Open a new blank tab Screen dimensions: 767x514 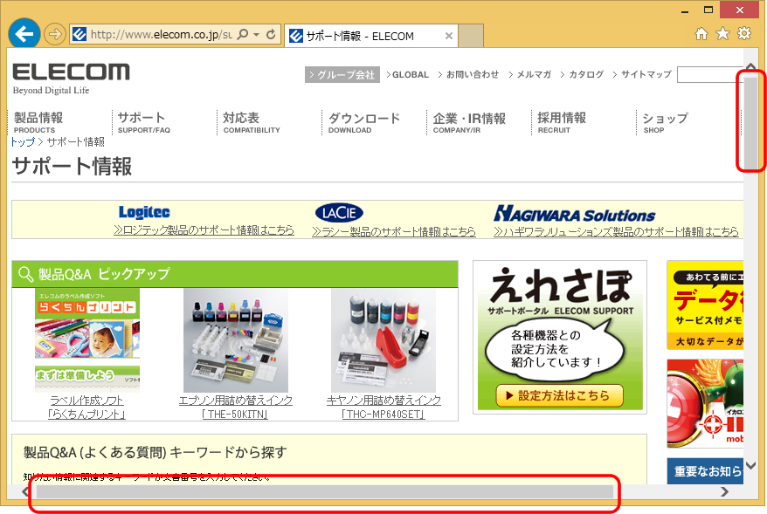(x=471, y=36)
